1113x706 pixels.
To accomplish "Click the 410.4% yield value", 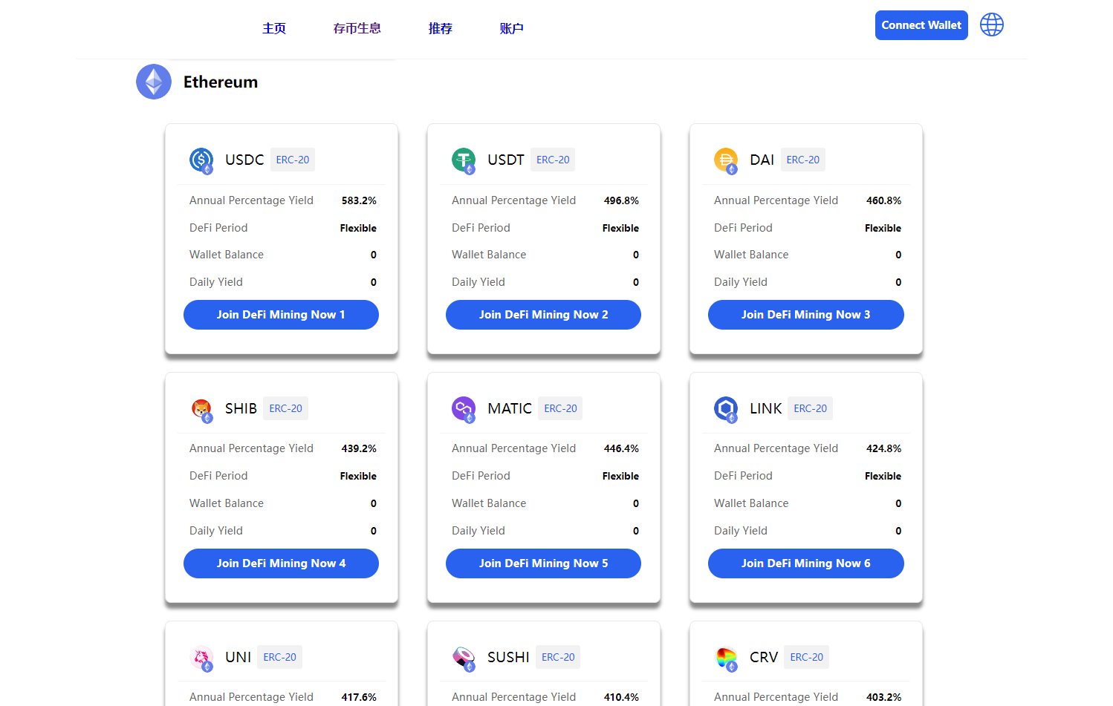I will (x=621, y=697).
